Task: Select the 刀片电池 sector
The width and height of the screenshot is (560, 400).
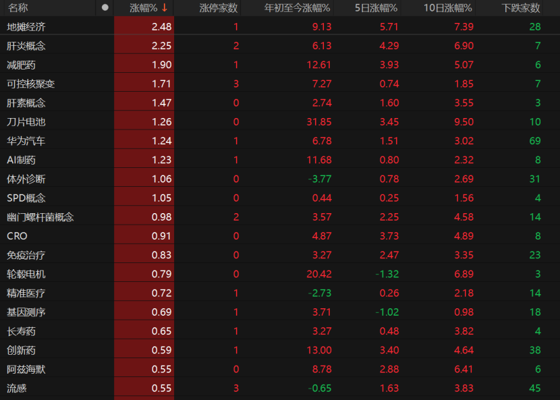Action: [x=280, y=122]
